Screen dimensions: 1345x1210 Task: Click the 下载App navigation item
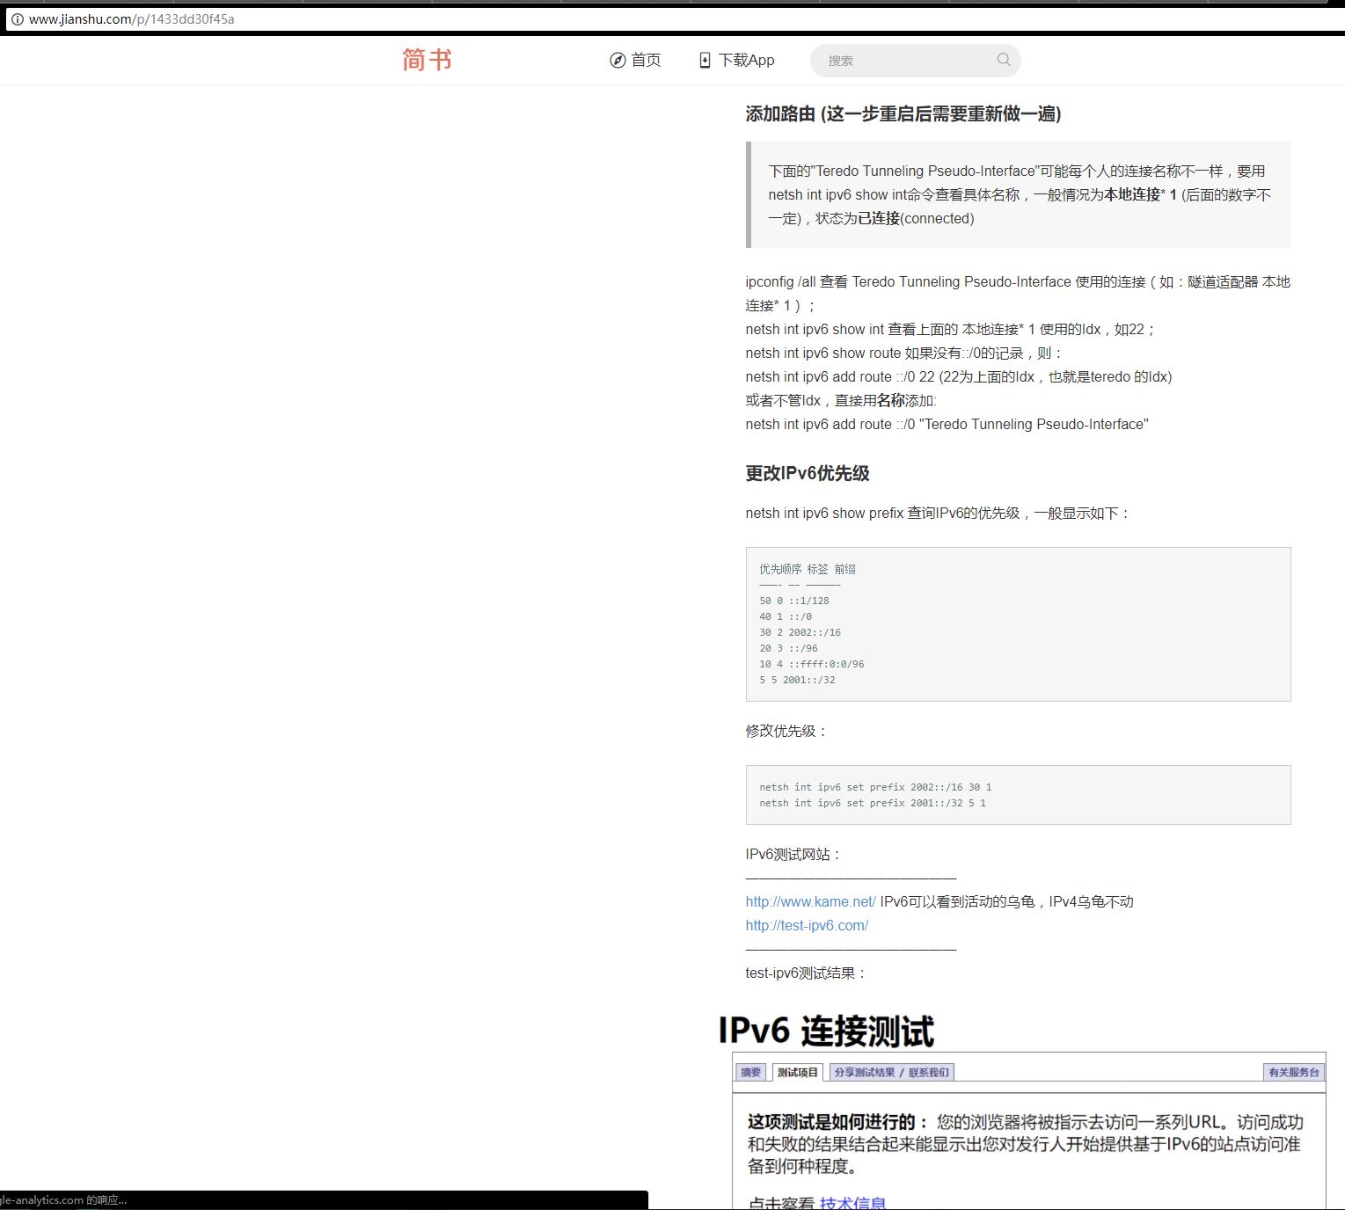click(746, 60)
